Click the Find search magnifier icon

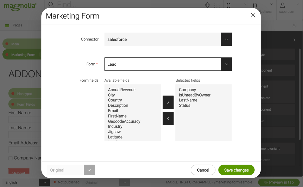50,5
